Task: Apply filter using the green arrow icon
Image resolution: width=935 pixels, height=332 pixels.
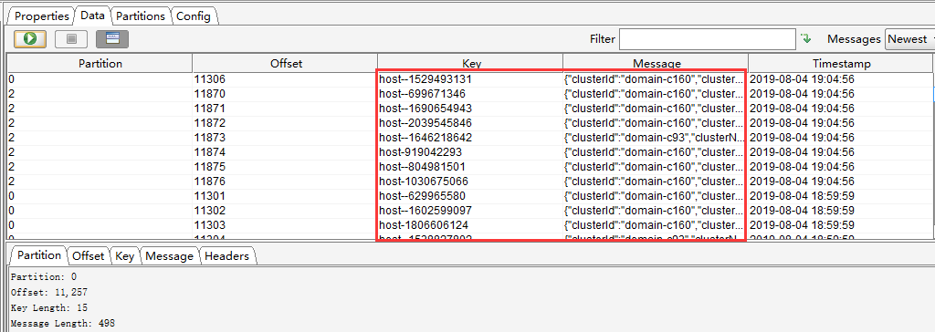Action: [806, 39]
